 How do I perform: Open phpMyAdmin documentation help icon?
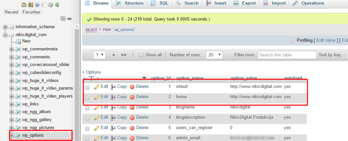(37, 5)
